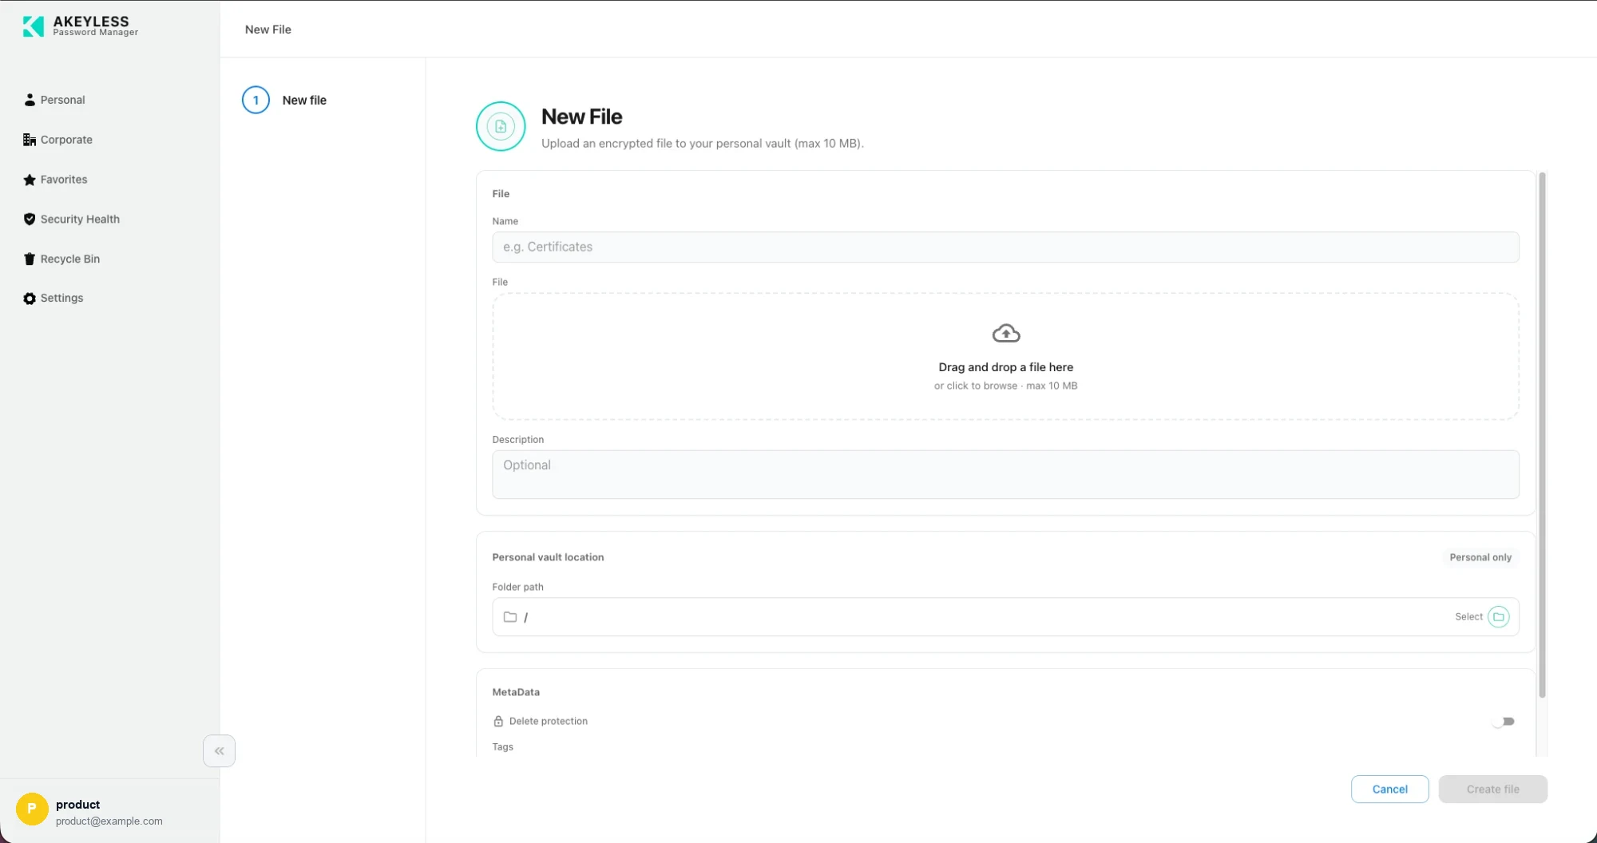The height and width of the screenshot is (843, 1597).
Task: Click the MetaData section heading
Action: click(x=516, y=692)
